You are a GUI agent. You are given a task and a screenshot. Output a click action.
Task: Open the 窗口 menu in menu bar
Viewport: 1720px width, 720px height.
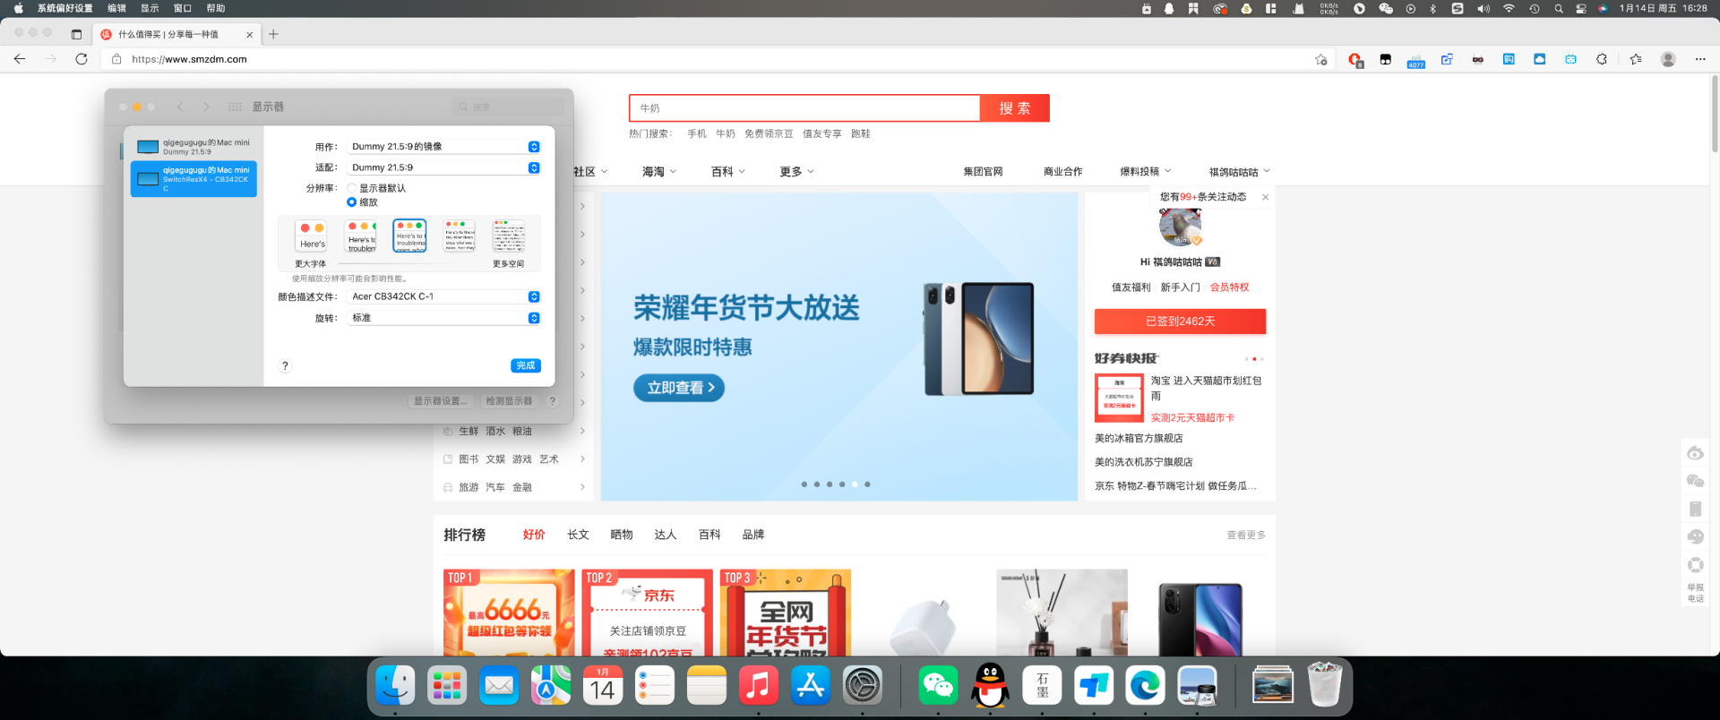pyautogui.click(x=183, y=8)
